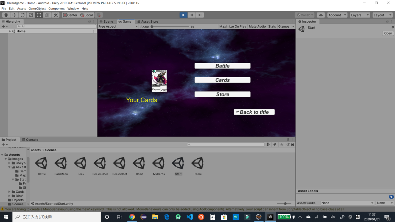Open the Collab dropdown
Image resolution: width=395 pixels, height=222 pixels.
(304, 15)
